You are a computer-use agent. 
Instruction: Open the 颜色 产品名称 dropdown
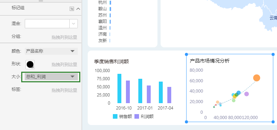point(51,51)
